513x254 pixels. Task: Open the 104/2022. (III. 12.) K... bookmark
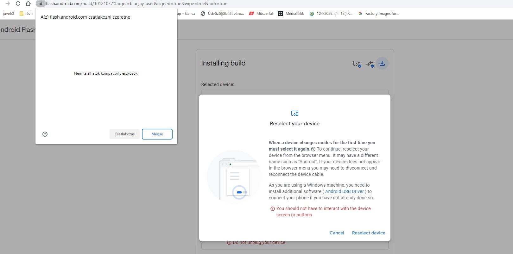331,14
